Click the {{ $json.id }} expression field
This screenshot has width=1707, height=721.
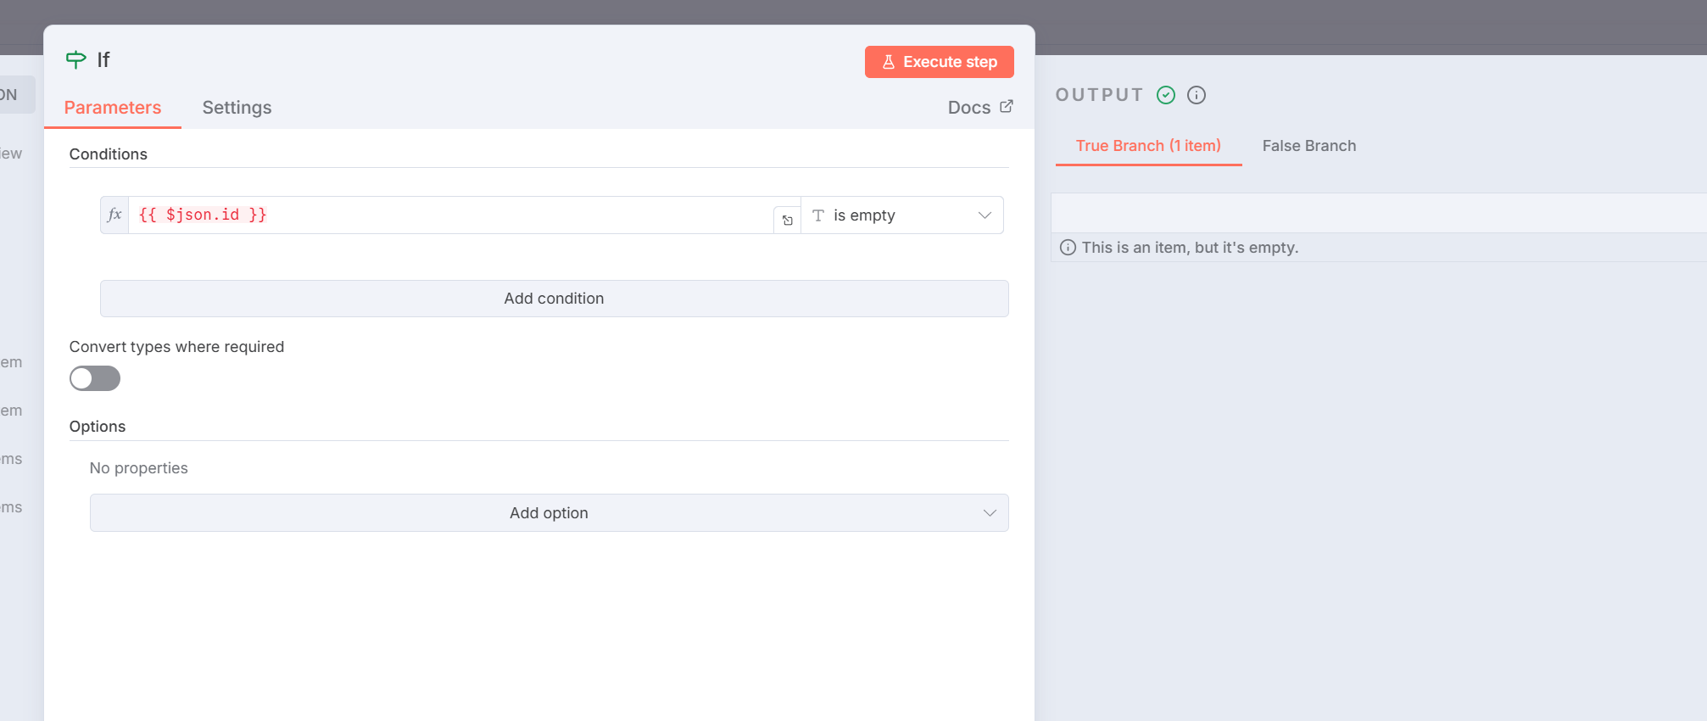coord(449,215)
